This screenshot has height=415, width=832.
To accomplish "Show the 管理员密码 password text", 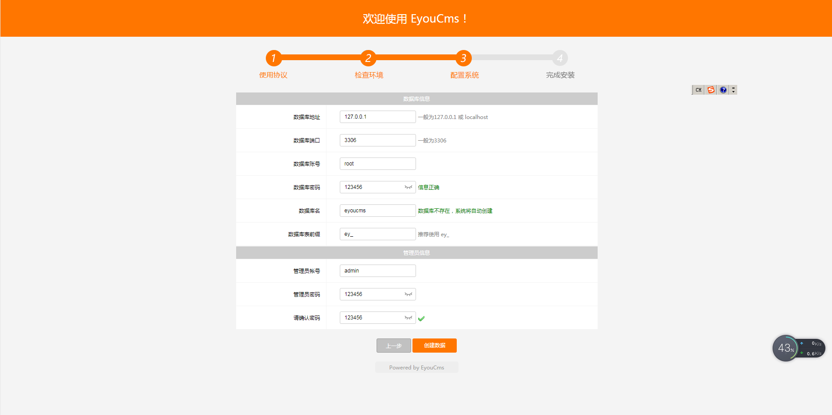I will pyautogui.click(x=408, y=294).
